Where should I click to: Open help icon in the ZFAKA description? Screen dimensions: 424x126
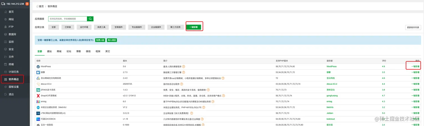click(x=209, y=90)
